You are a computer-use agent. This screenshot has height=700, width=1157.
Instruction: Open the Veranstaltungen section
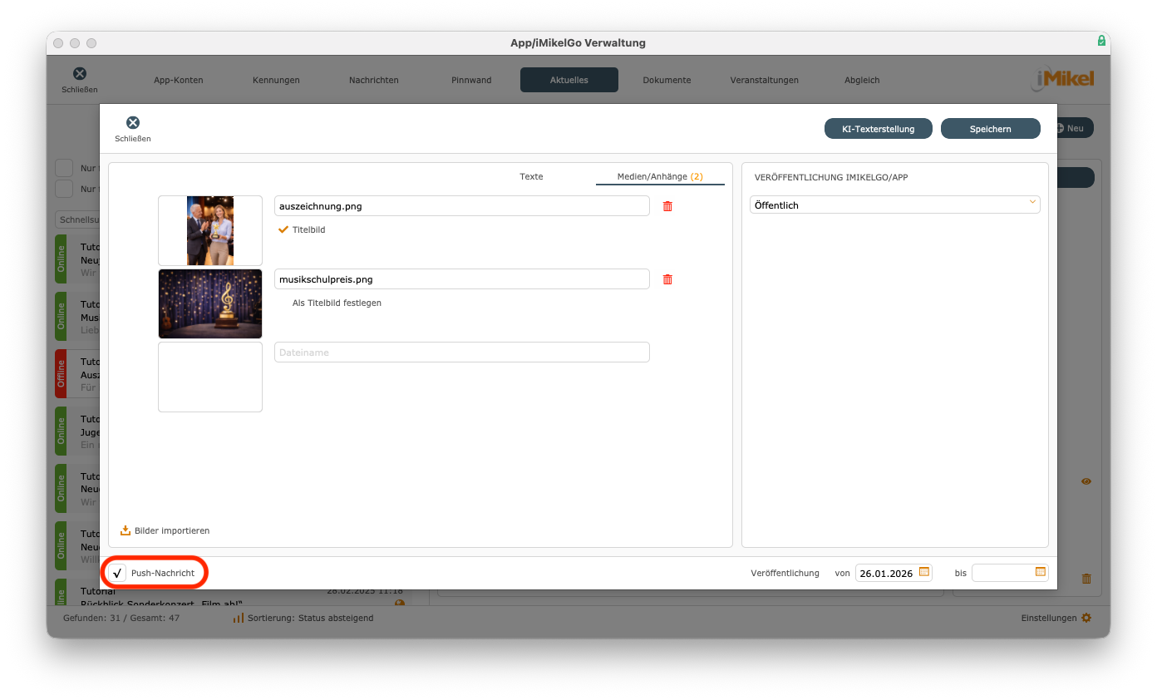tap(764, 80)
